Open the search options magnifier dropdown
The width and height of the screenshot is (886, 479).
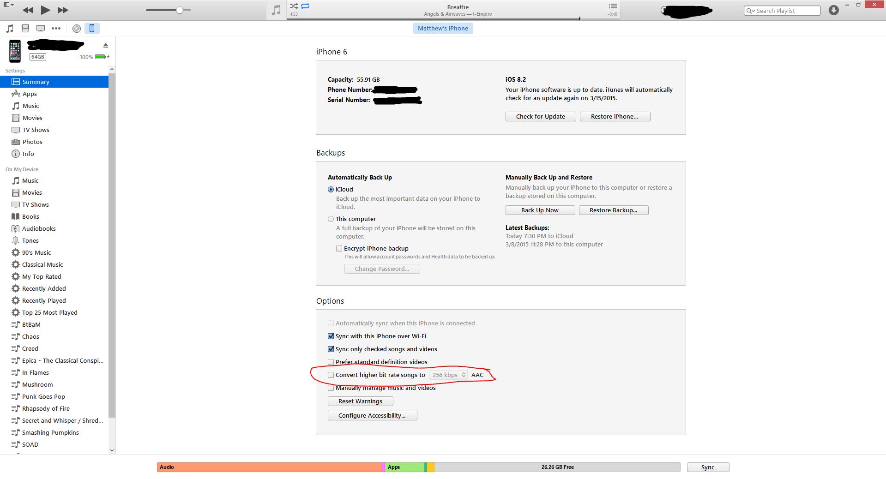(x=751, y=11)
